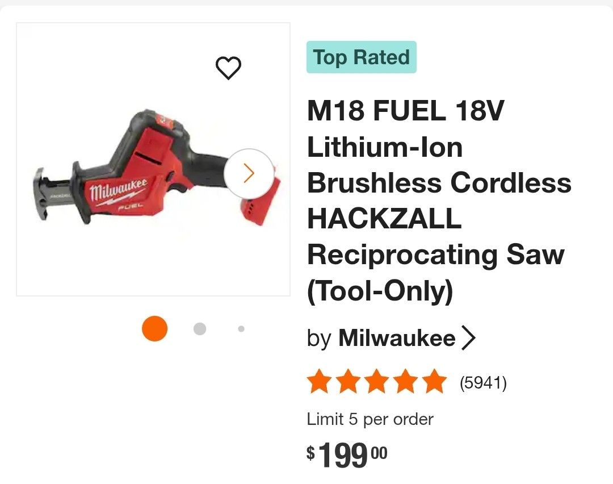Select the third small carousel dot
Viewport: 613px width, 484px height.
pos(241,328)
